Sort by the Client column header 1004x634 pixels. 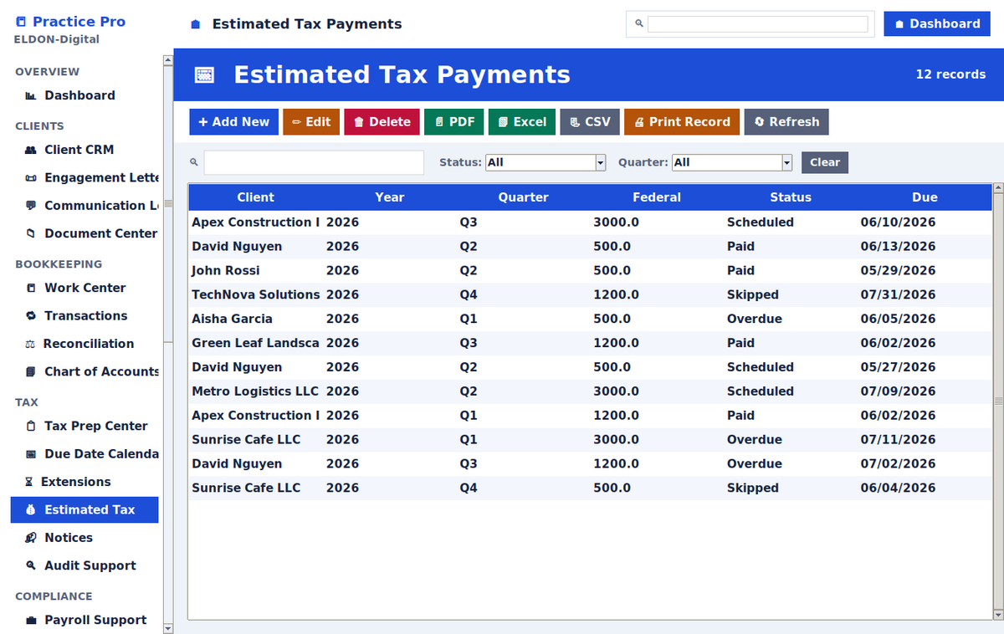pos(255,197)
